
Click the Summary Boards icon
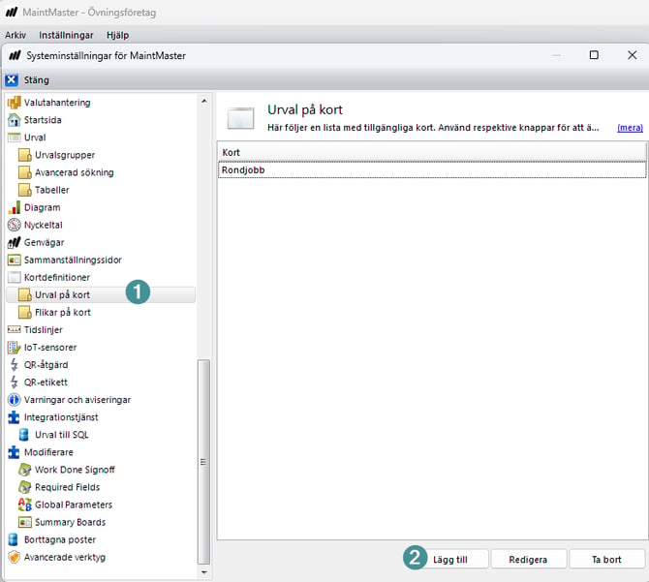tap(25, 522)
